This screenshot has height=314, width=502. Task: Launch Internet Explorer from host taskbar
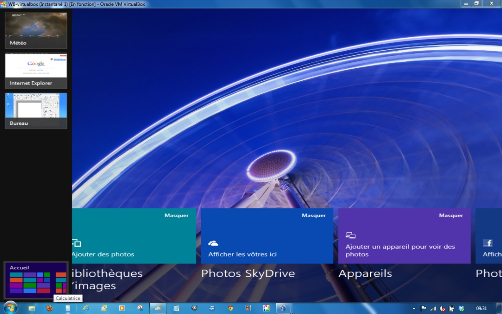(x=86, y=308)
